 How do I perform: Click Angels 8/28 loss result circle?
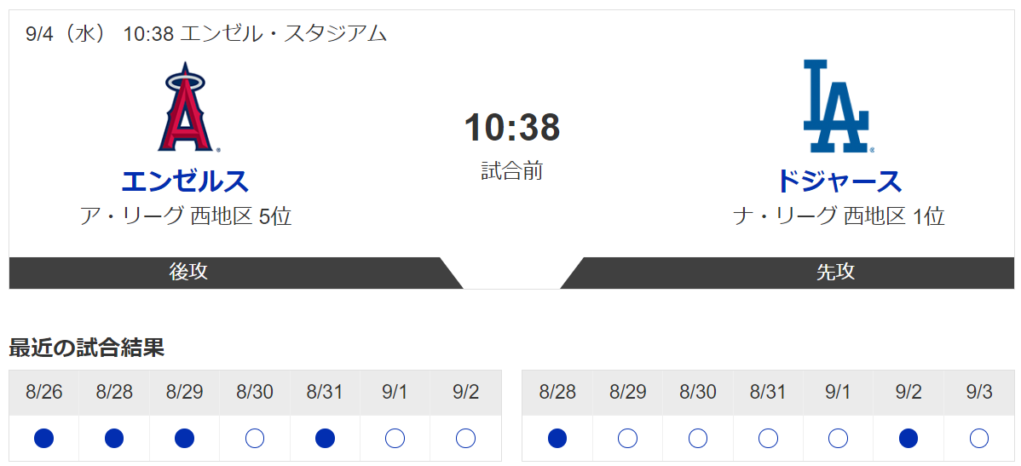(x=114, y=439)
